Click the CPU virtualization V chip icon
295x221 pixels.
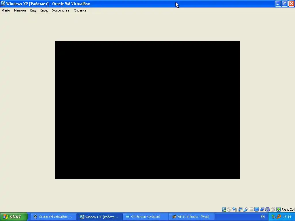267,209
